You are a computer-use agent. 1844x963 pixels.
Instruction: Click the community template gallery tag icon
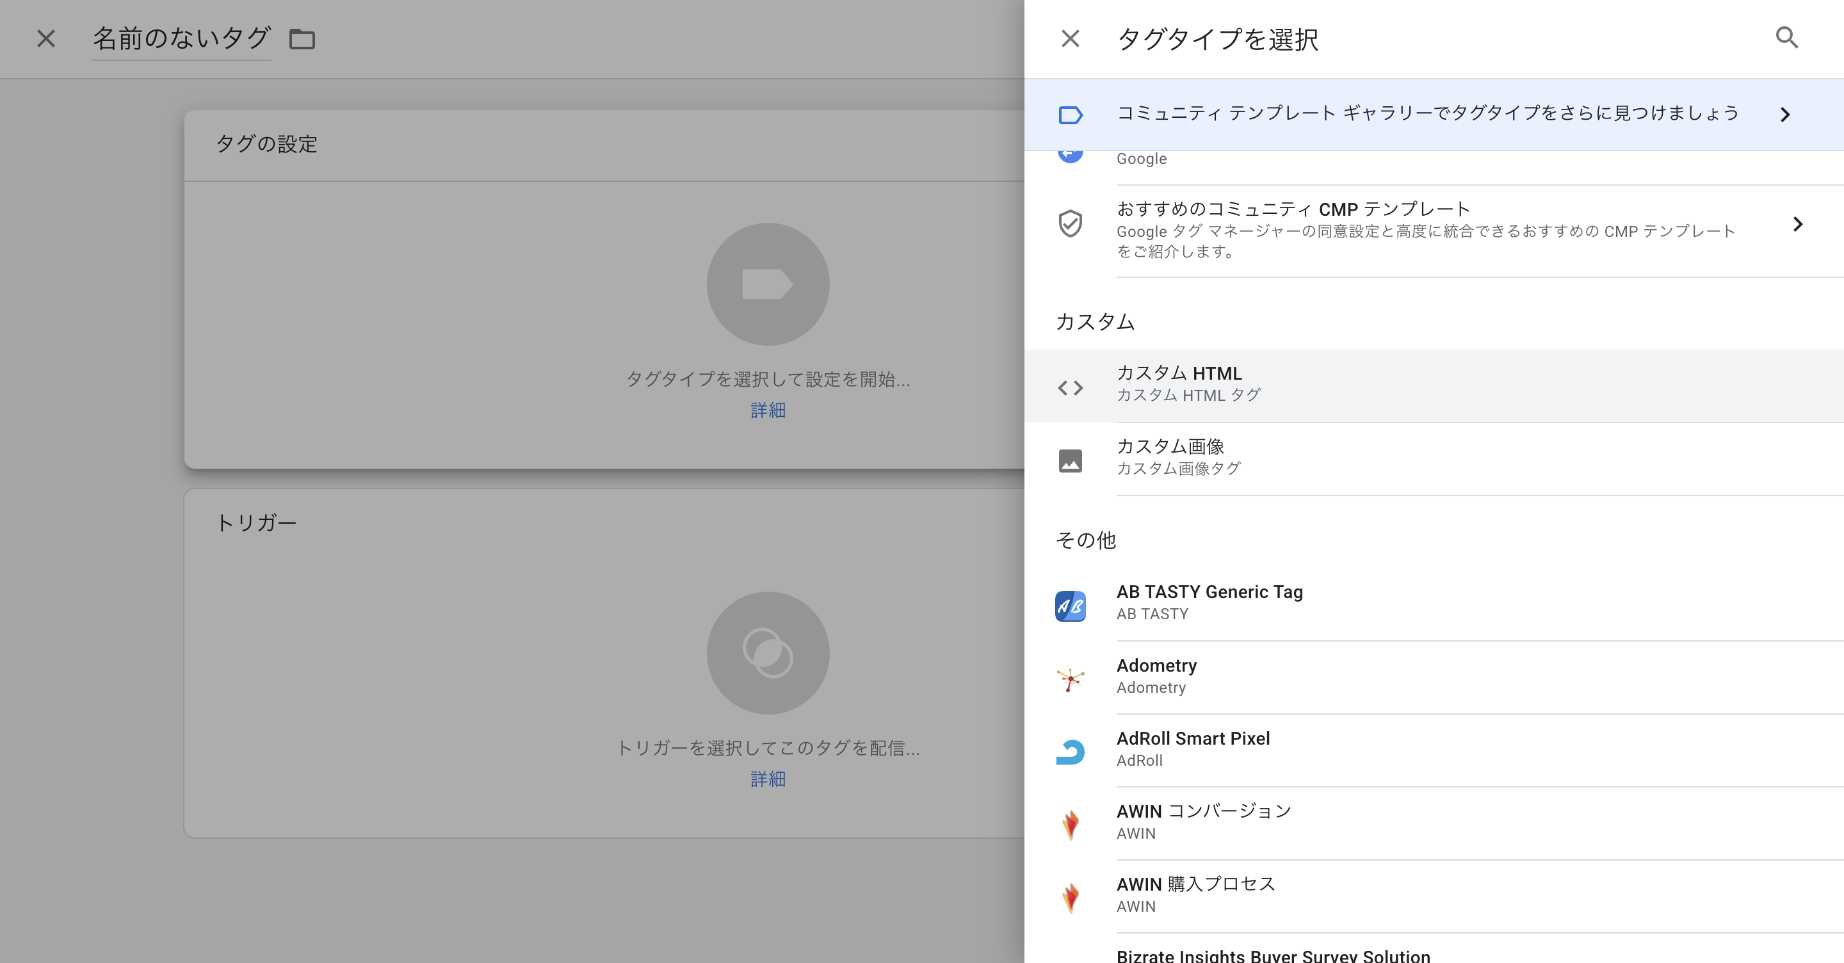click(1070, 115)
